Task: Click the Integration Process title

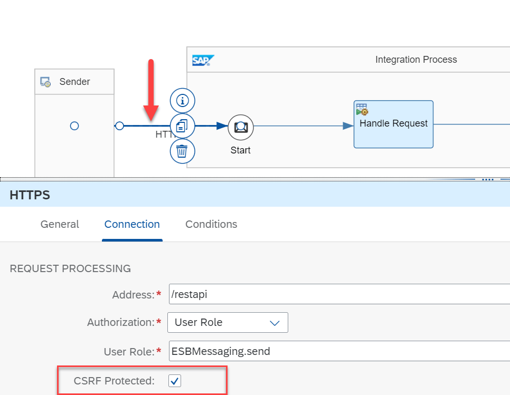Action: click(416, 60)
